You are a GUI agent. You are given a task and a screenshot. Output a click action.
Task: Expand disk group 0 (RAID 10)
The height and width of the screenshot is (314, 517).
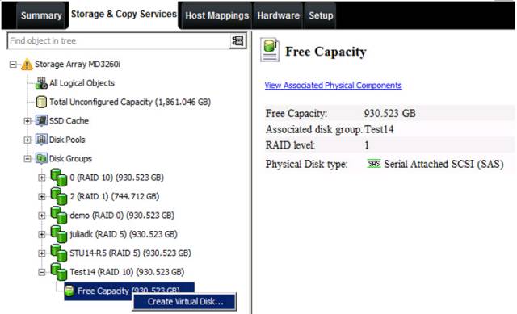point(41,178)
